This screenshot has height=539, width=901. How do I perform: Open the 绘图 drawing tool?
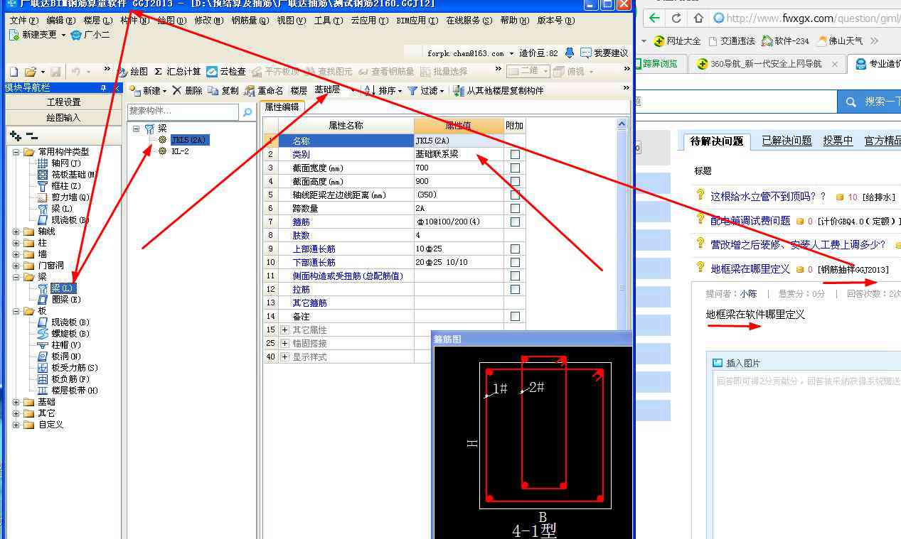(132, 72)
